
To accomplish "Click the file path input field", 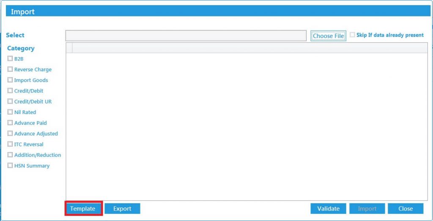I will click(x=186, y=35).
